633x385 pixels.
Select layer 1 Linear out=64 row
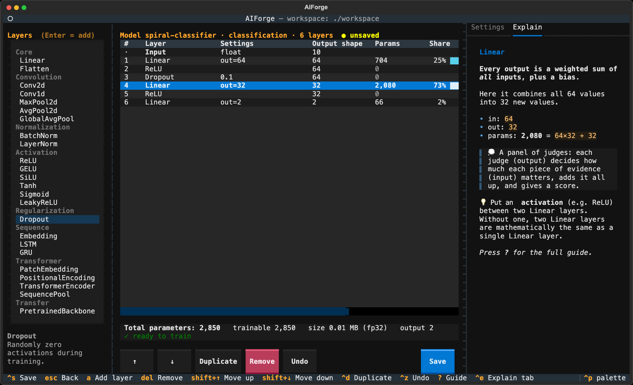289,60
